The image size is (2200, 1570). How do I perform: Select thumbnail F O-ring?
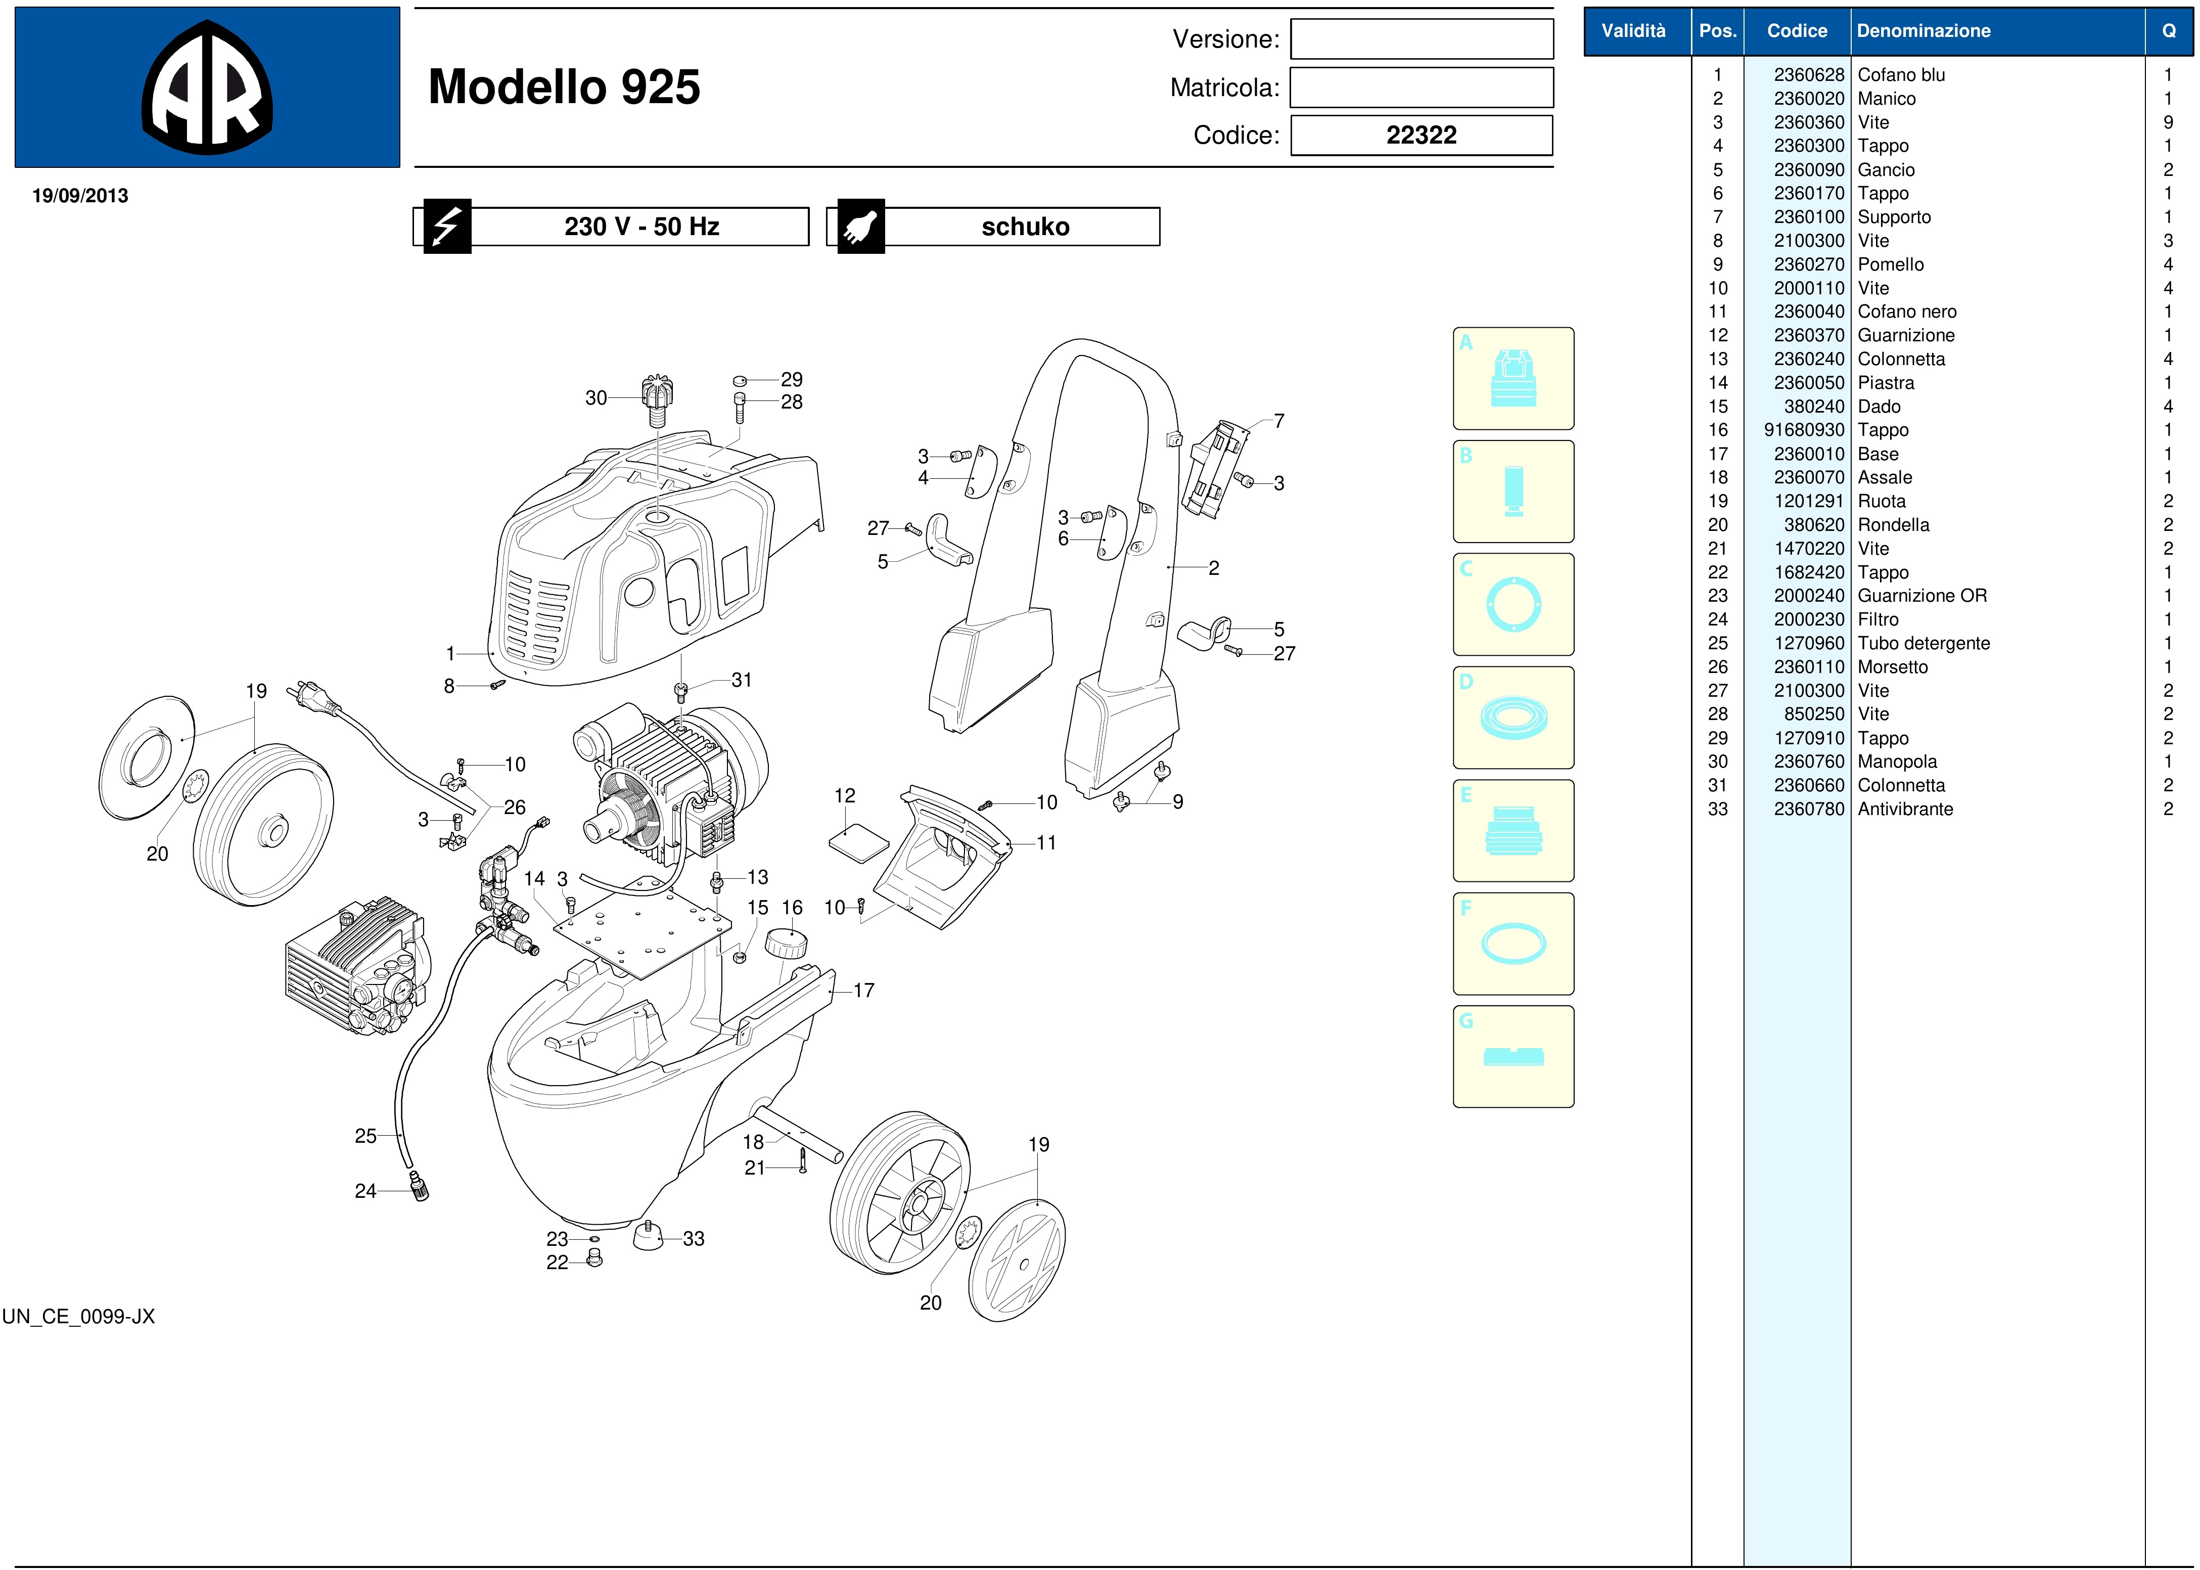(x=1512, y=944)
